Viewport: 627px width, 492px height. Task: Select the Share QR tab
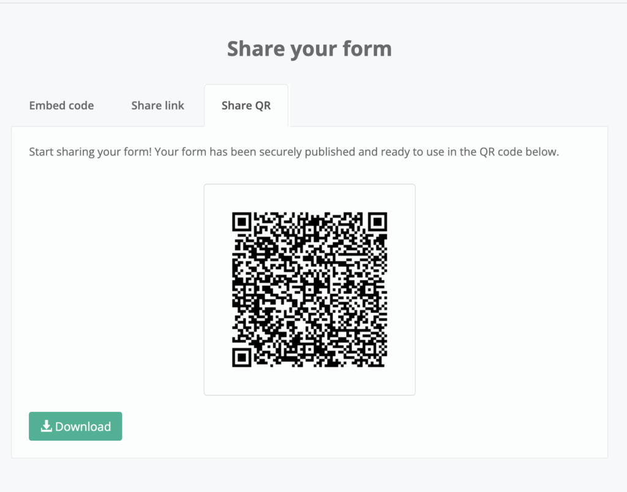click(246, 105)
